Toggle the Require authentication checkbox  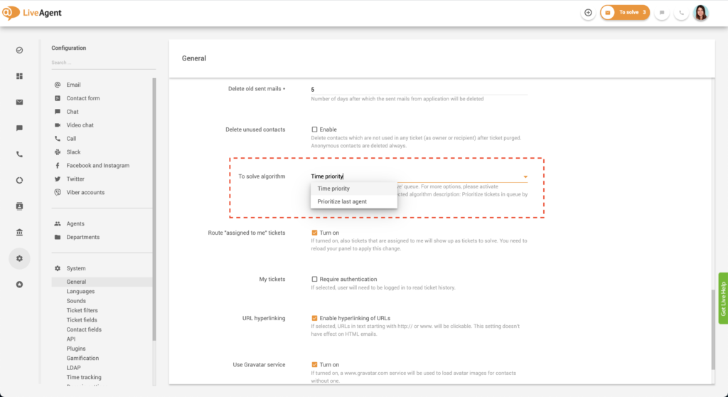315,280
